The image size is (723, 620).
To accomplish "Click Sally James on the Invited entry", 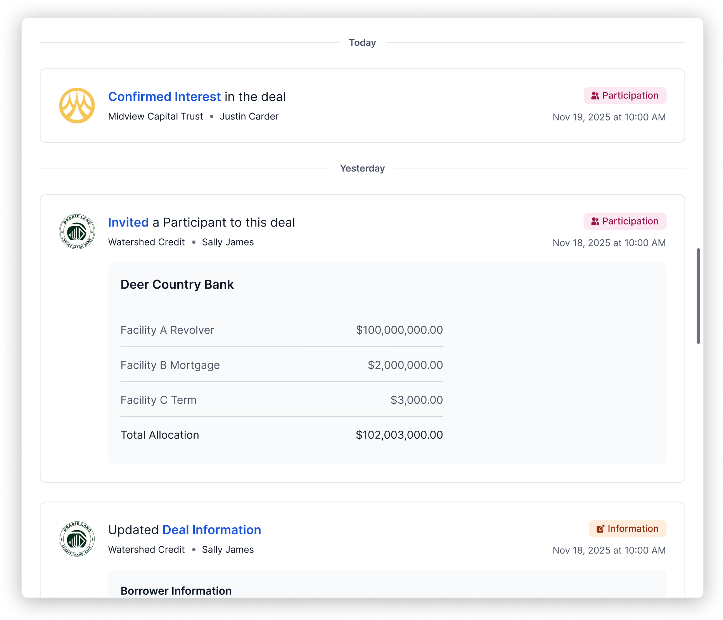I will (228, 242).
